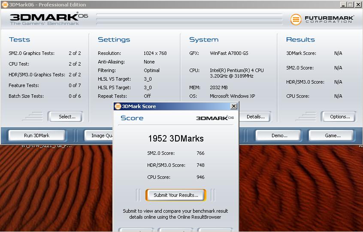Click the Results section heading
Viewport: 363px width, 232px height.
point(300,39)
